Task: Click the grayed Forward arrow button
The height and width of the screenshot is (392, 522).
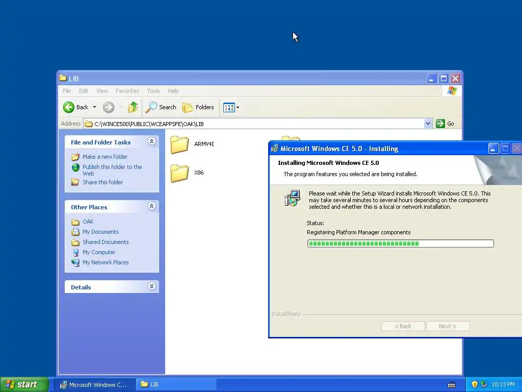Action: (x=109, y=107)
